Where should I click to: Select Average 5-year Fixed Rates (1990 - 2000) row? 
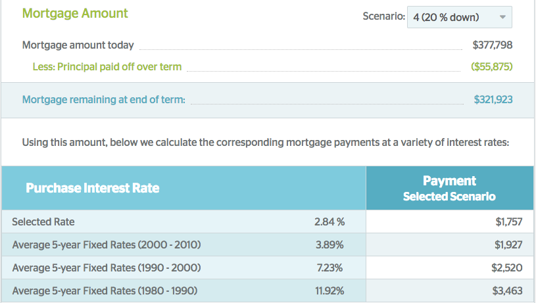click(268, 268)
